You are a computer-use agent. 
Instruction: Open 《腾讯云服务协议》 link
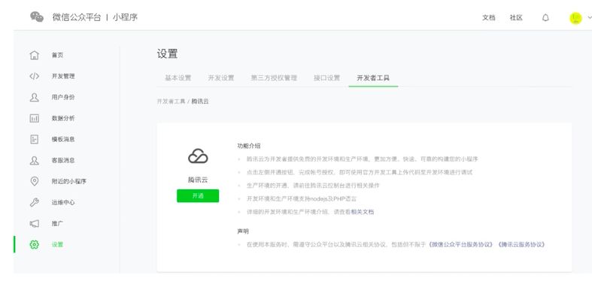coord(521,244)
